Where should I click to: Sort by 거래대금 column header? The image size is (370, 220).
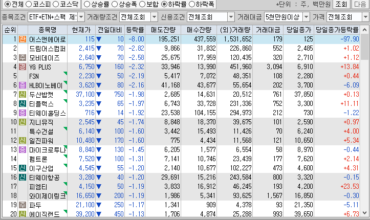(268, 30)
